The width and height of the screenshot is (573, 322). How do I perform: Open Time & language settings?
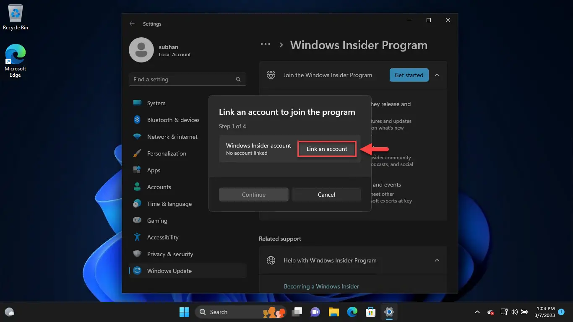(x=188, y=204)
